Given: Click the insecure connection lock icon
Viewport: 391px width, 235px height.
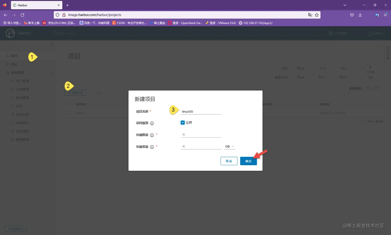Looking at the screenshot, I should click(x=64, y=15).
